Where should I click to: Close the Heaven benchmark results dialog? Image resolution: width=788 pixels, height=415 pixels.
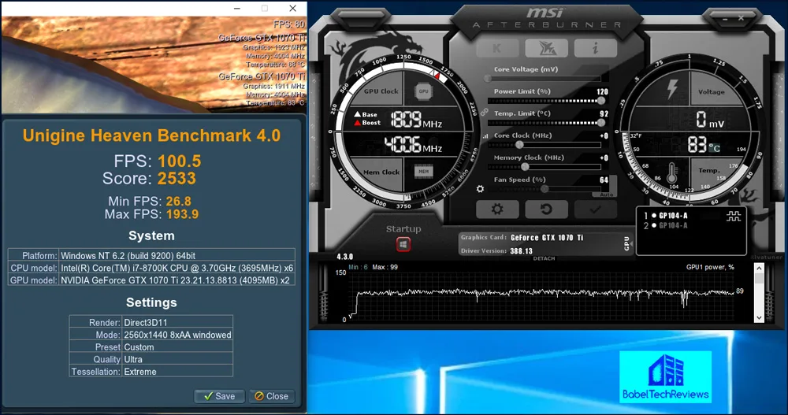tap(271, 396)
